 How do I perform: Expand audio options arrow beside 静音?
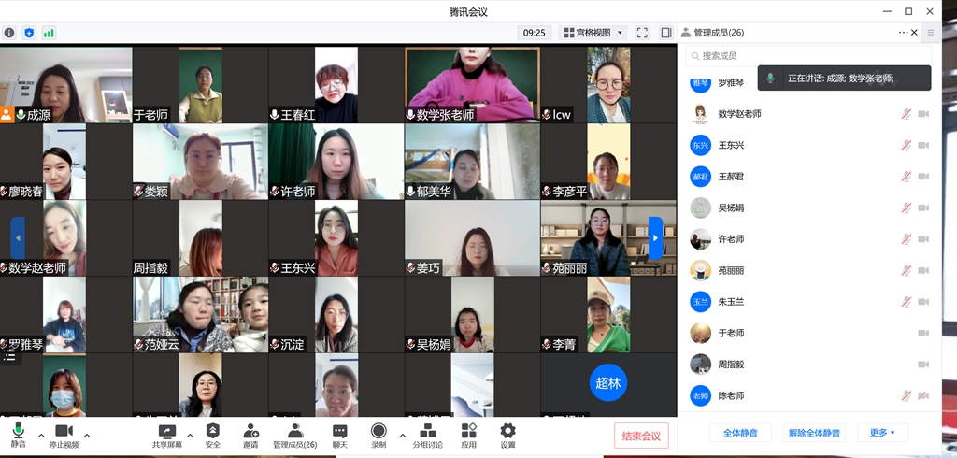coord(41,436)
